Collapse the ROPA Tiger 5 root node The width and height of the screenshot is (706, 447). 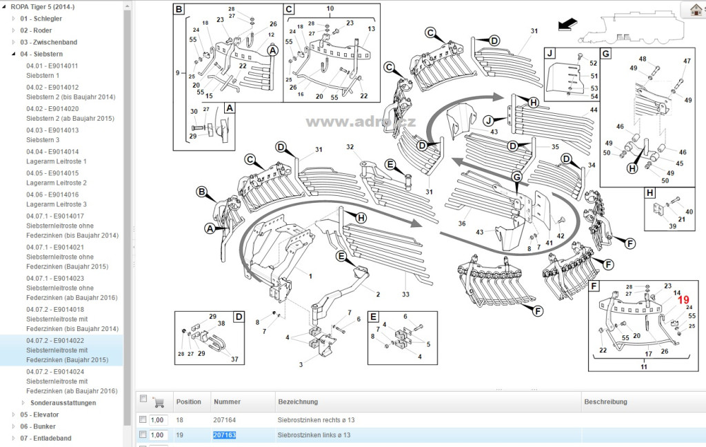tap(5, 7)
